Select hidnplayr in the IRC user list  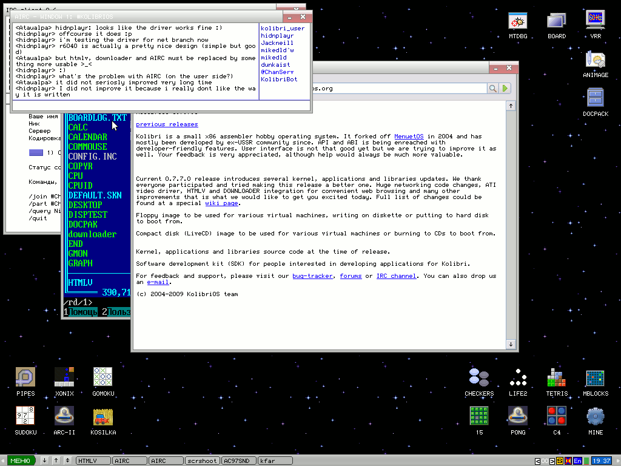277,36
